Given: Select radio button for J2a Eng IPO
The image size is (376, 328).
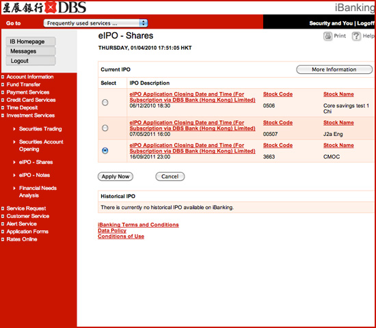Looking at the screenshot, I should [x=105, y=128].
